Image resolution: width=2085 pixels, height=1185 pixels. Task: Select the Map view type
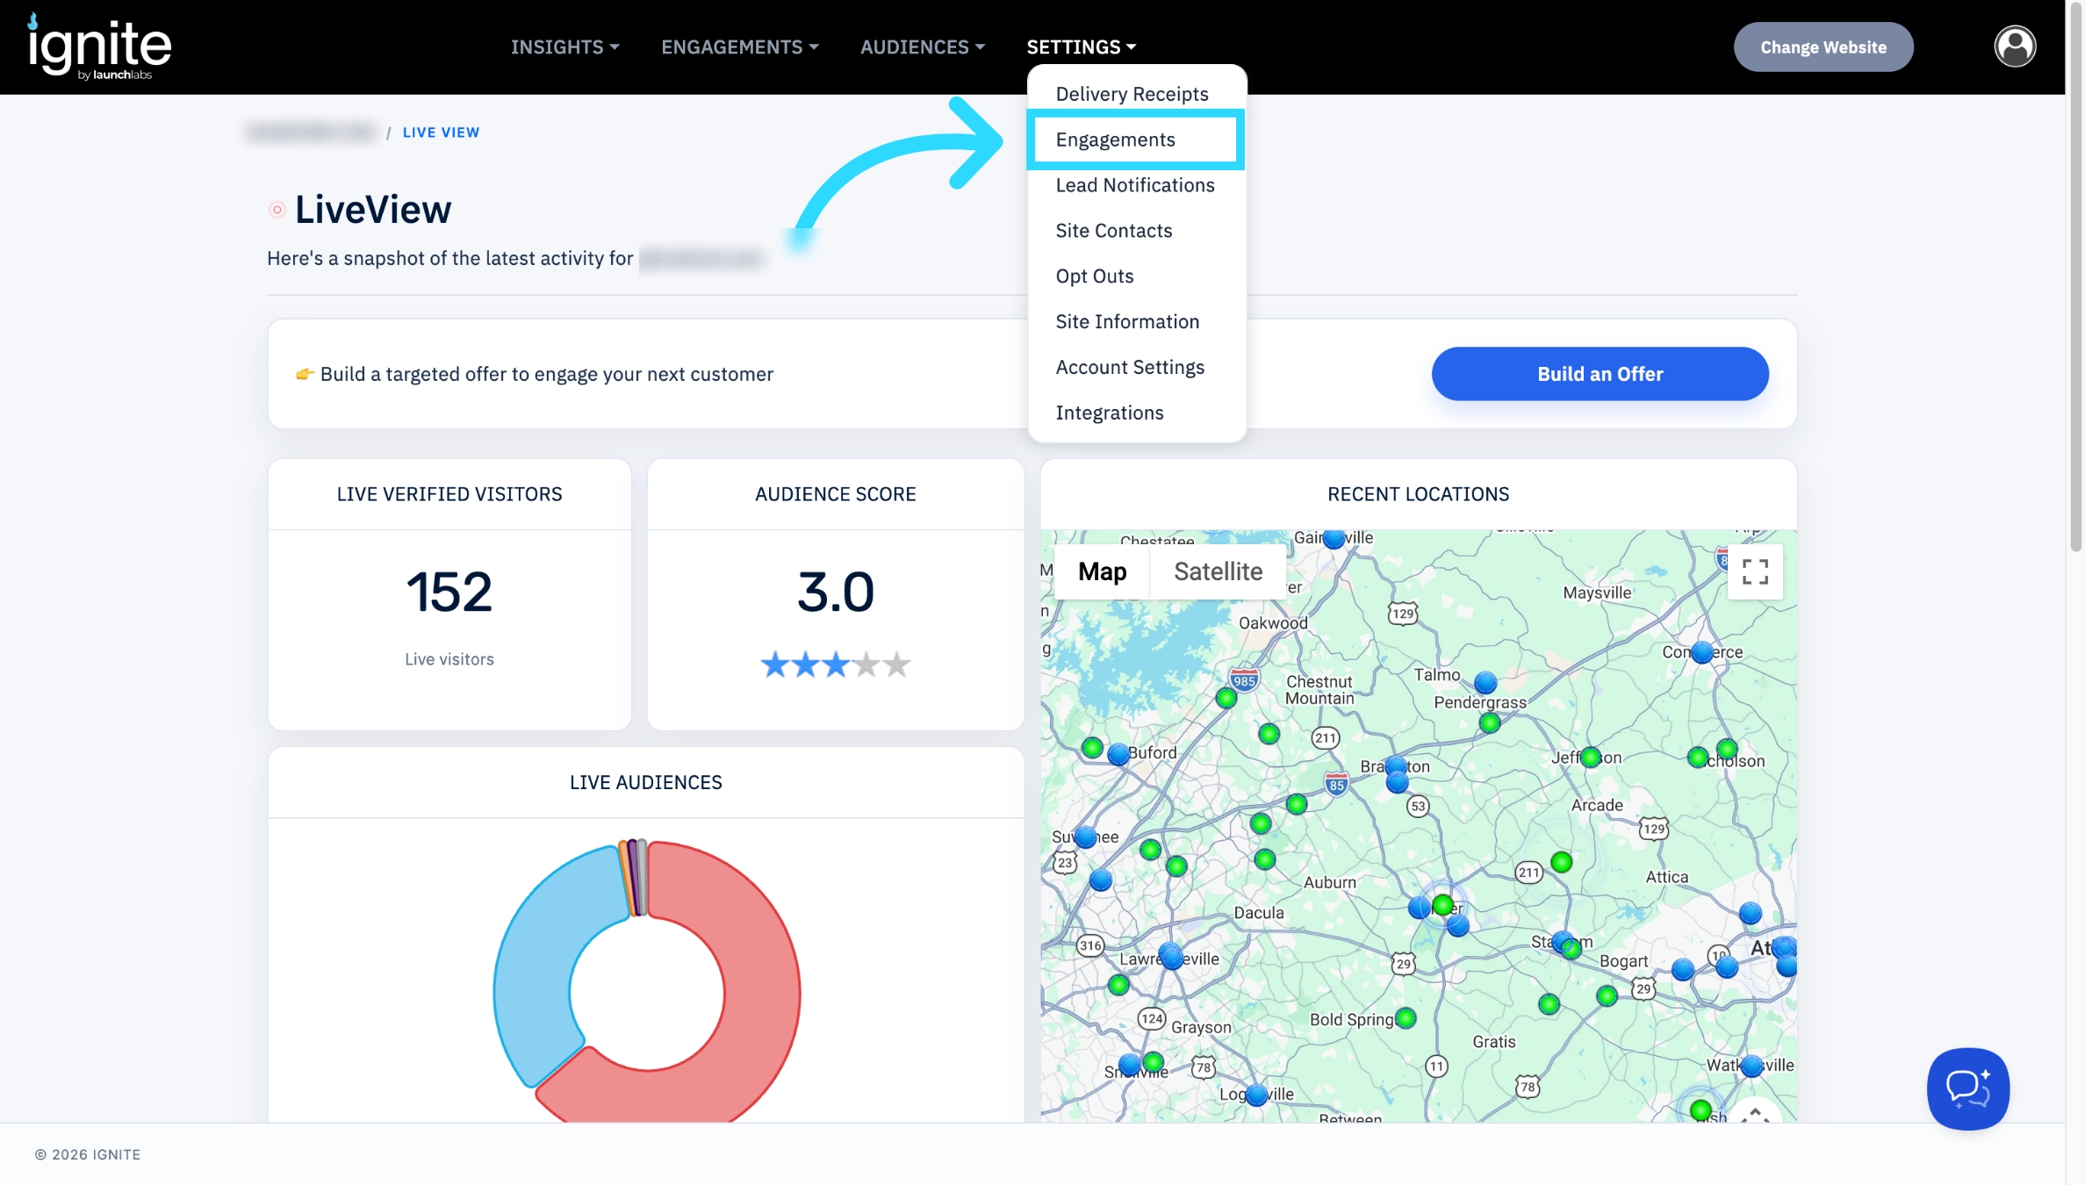pyautogui.click(x=1102, y=572)
